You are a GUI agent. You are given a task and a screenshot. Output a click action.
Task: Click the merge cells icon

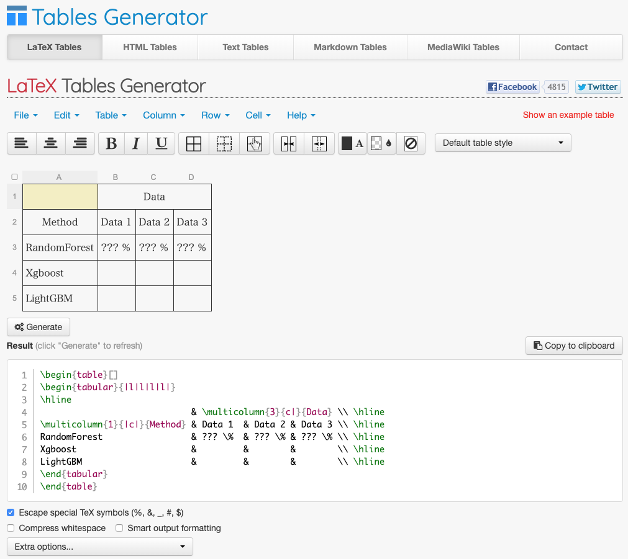click(x=289, y=143)
